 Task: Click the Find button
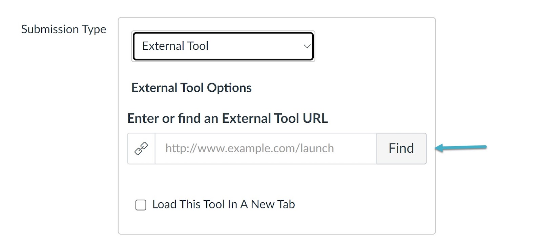click(401, 148)
